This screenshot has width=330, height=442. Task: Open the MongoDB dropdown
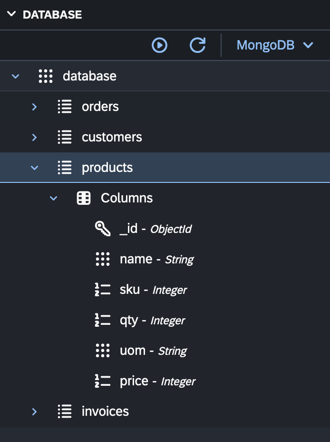click(275, 45)
